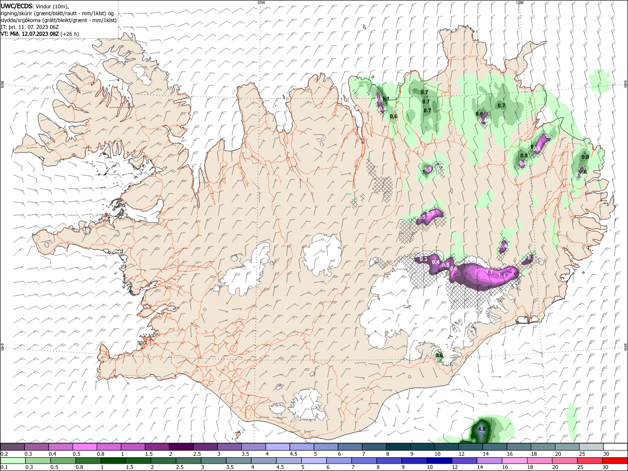Select upper legend lavender swatch 4 to 4.5
Screen dimensions: 628x471
click(277, 446)
